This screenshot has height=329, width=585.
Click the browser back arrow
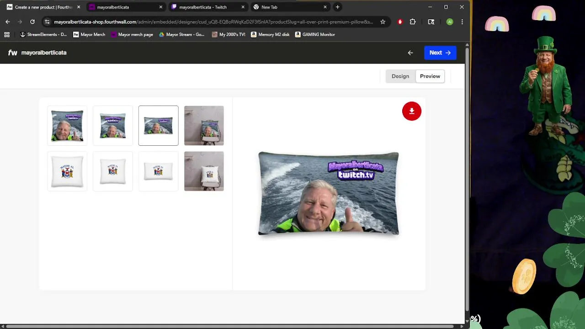[x=8, y=21]
